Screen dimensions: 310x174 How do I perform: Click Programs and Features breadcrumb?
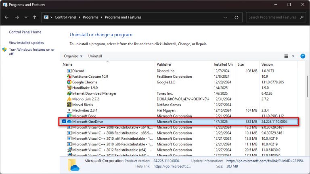[x=123, y=17]
